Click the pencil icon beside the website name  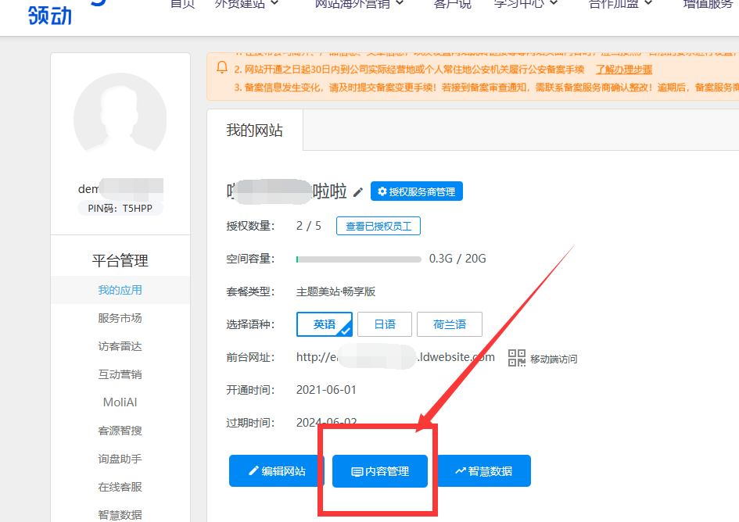pos(357,190)
